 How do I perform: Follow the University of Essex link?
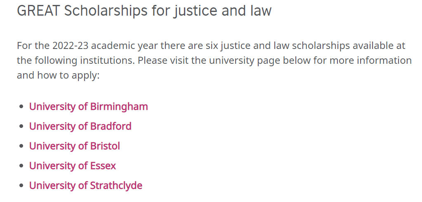73,166
